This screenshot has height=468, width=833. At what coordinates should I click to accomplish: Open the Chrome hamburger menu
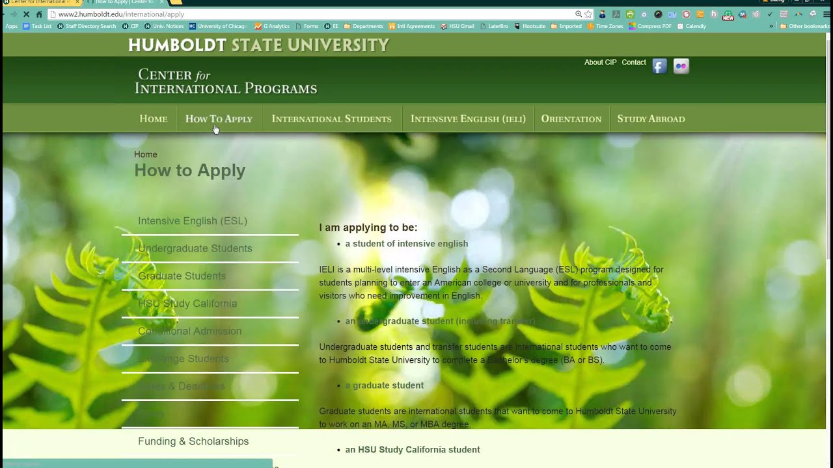(826, 14)
